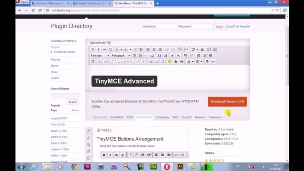Open a new browser tab with plus
304x171 pixels.
coord(158,3)
